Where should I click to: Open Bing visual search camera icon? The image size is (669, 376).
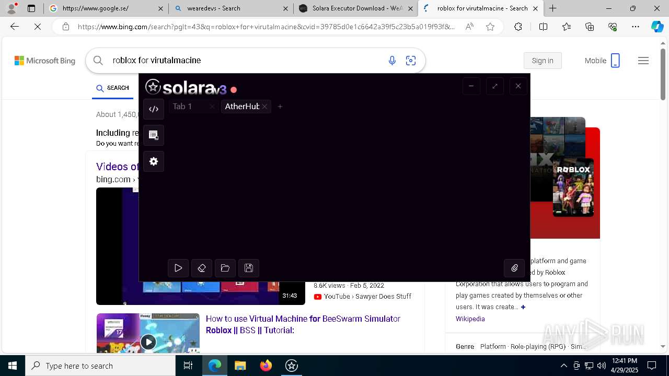pyautogui.click(x=411, y=61)
